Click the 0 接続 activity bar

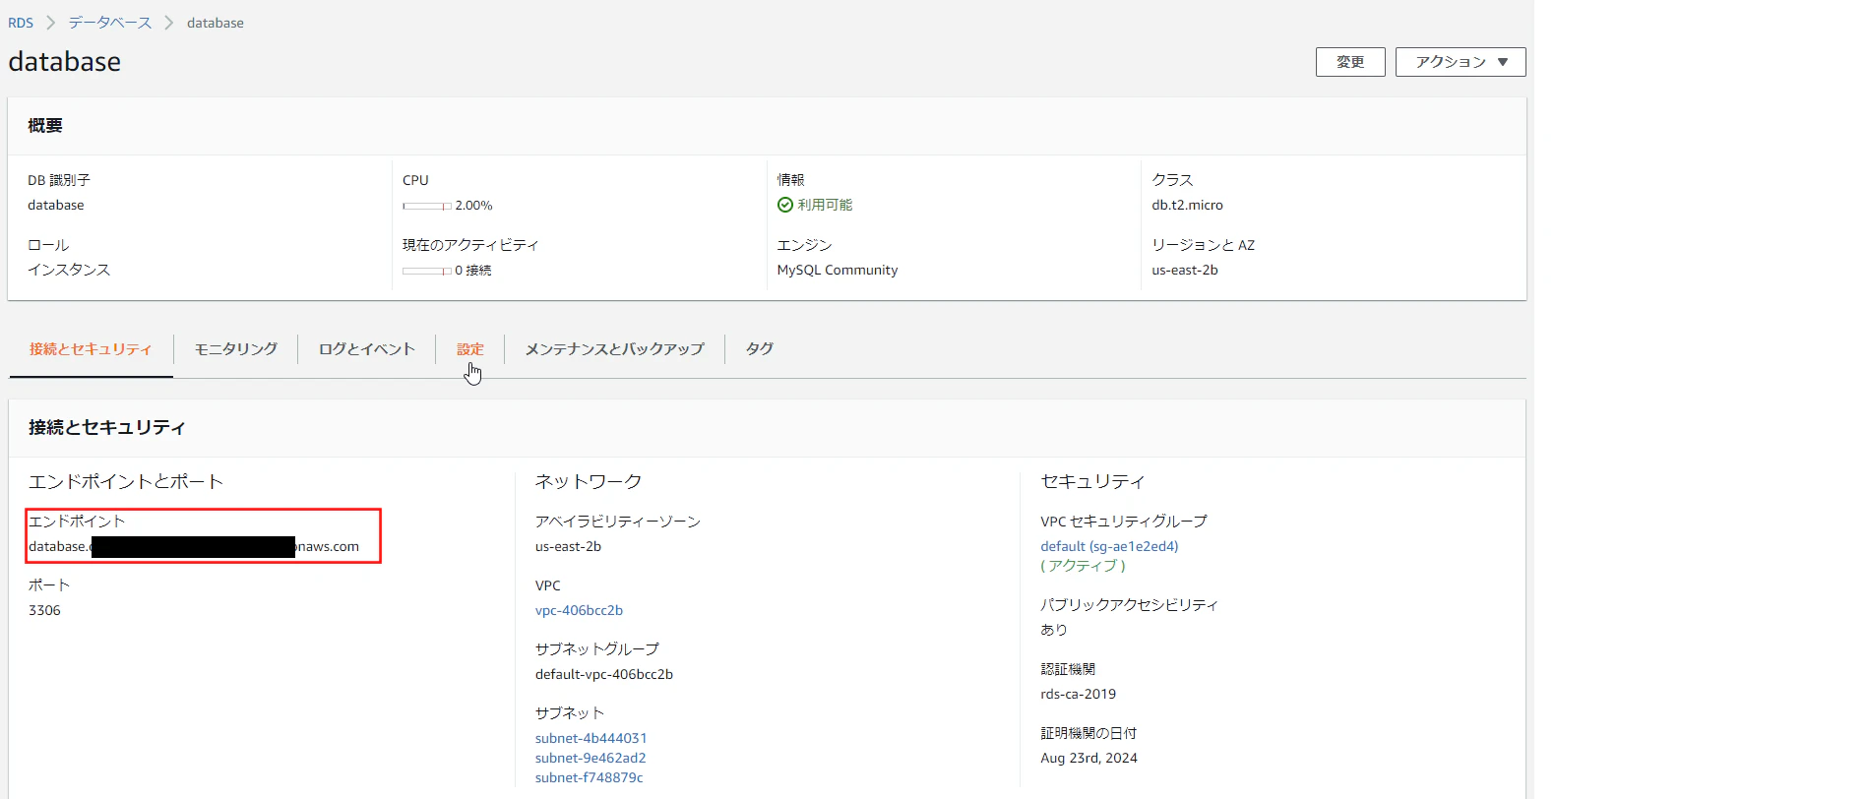(427, 271)
